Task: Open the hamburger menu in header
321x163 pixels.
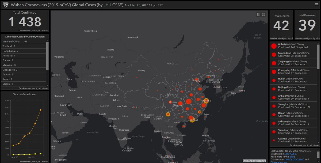Action: click(316, 5)
